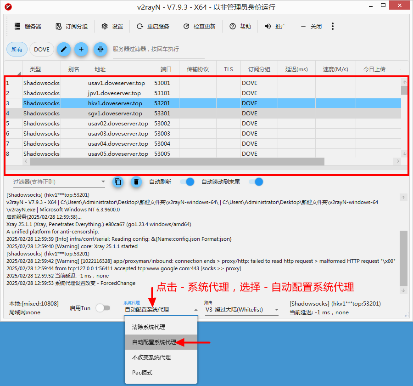Sort by the 端口 column header

pyautogui.click(x=166, y=69)
